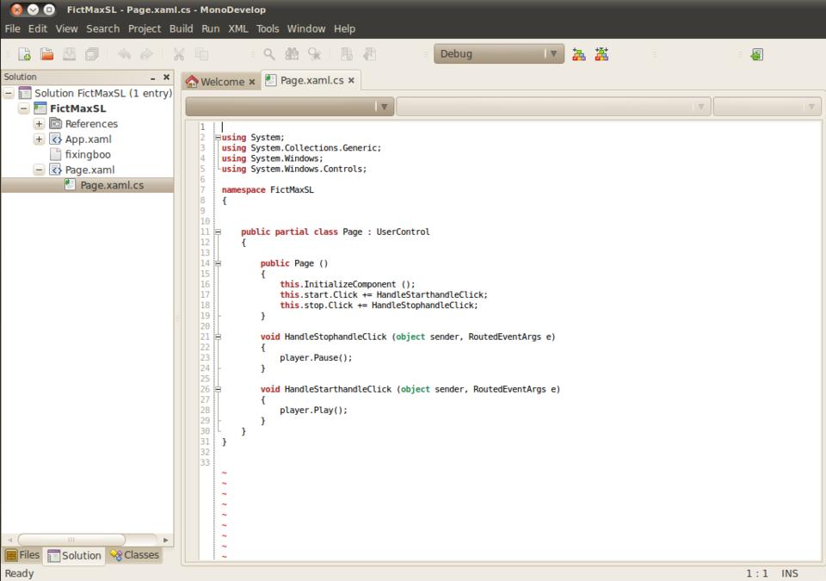Collapse code folding for class Page
826x581 pixels.
coord(218,232)
